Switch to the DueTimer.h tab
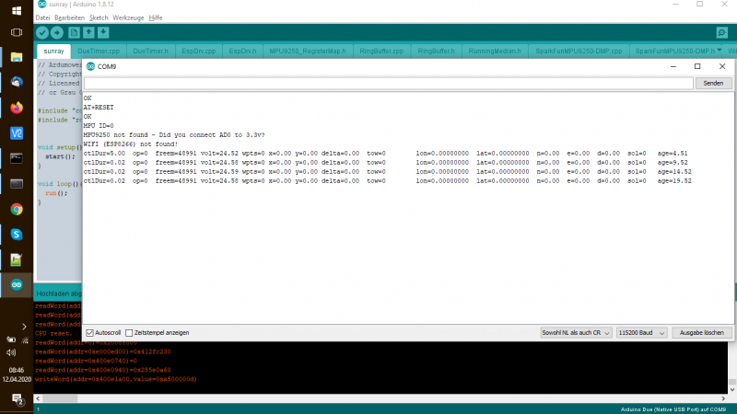Screen dimensions: 737x414 pos(150,51)
